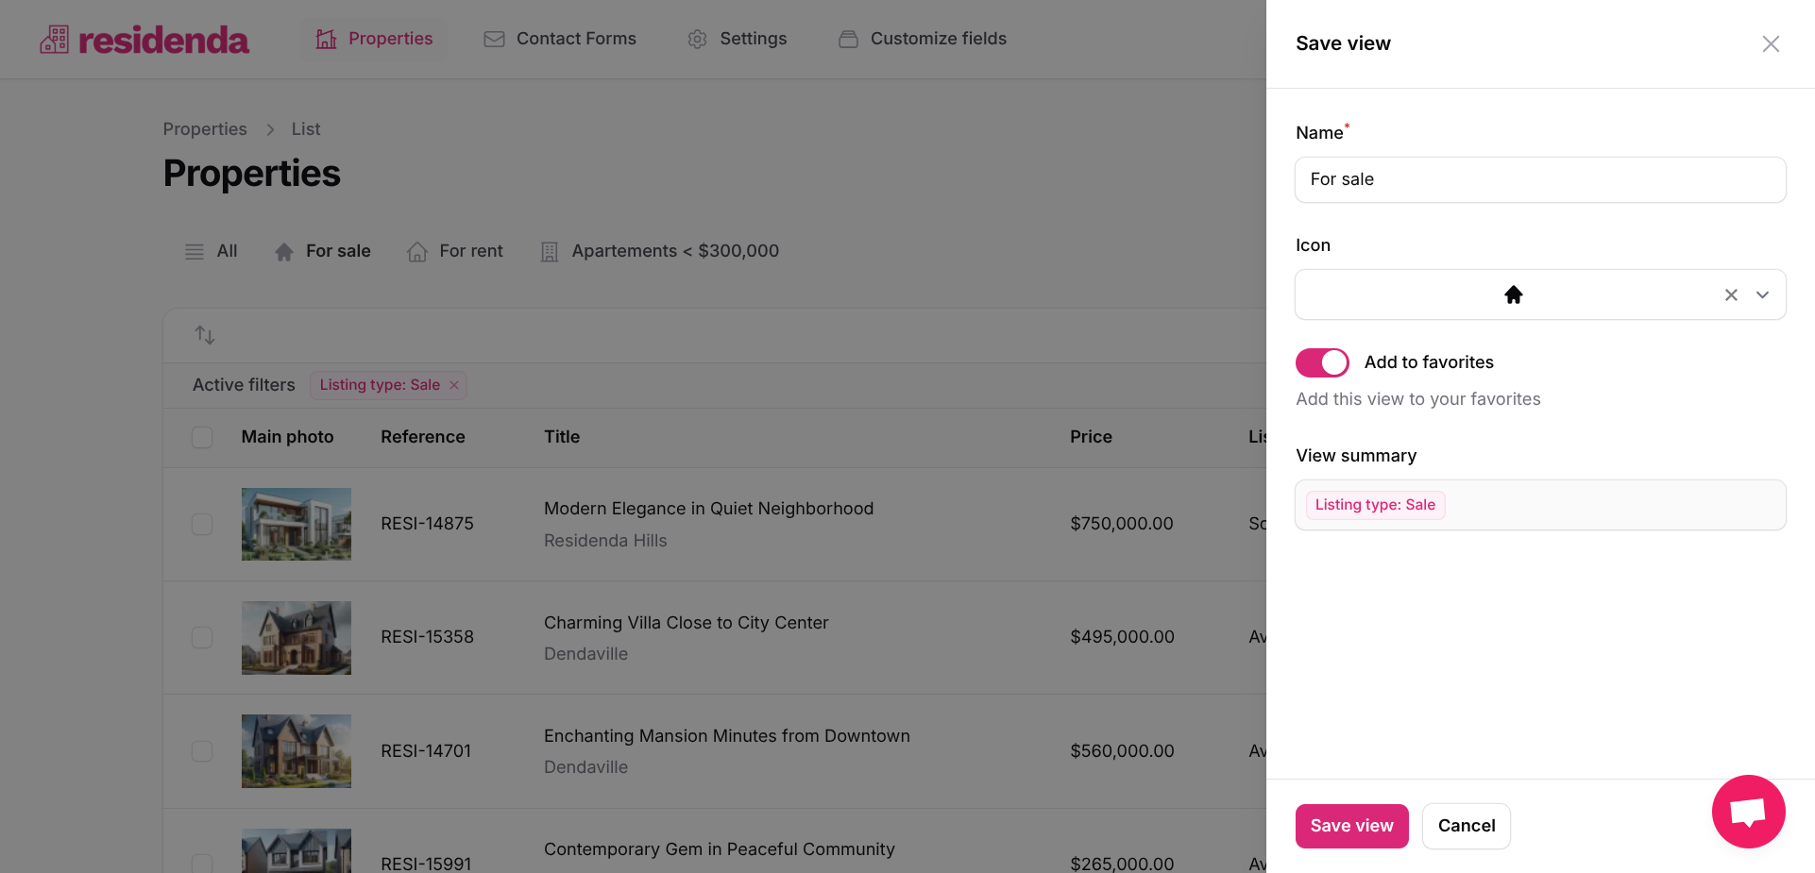Toggle off Add to favorites
Viewport: 1815px width, 873px height.
tap(1322, 362)
